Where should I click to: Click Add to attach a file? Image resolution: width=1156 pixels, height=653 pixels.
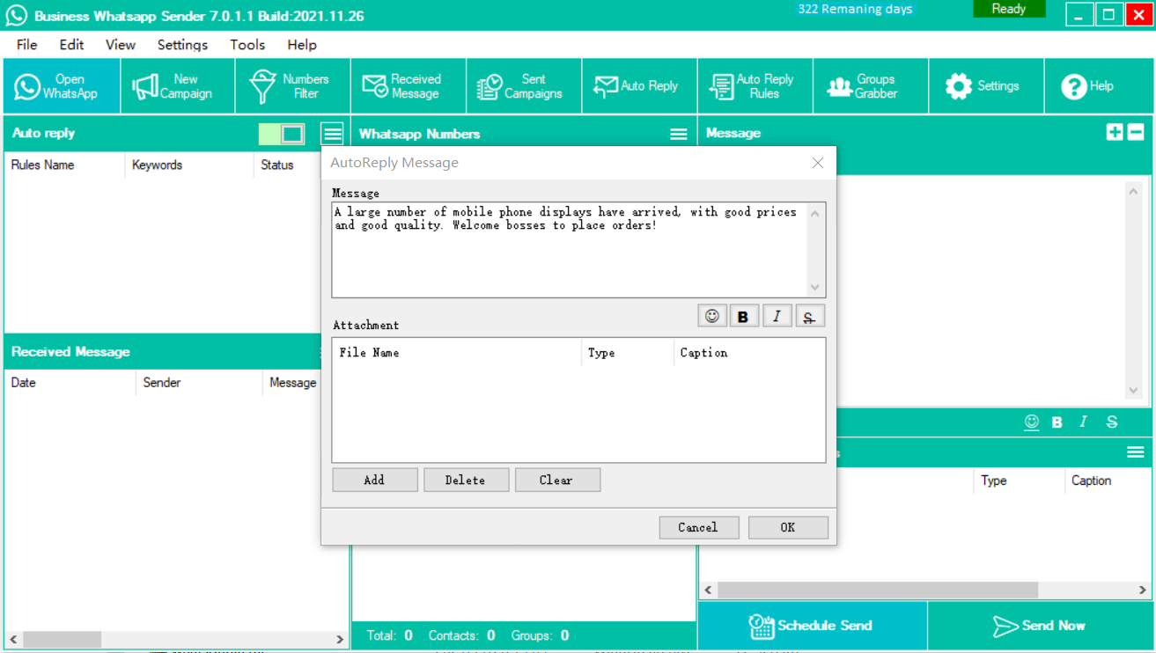[x=374, y=480]
